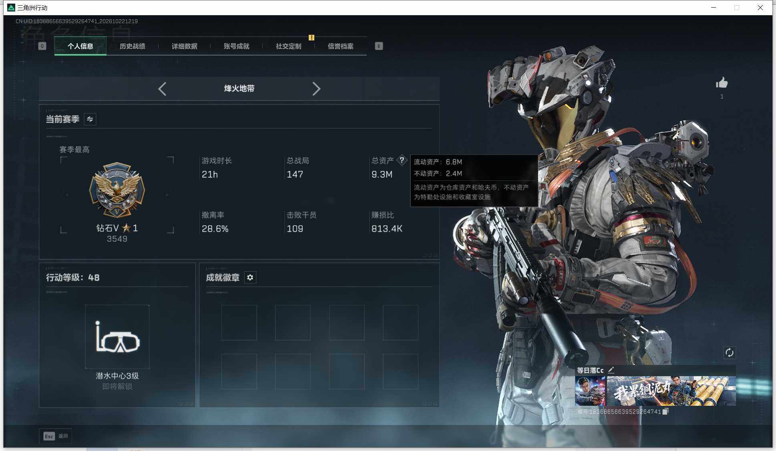The width and height of the screenshot is (776, 451).
Task: Click the player name 等日落Cc
Action: (590, 371)
